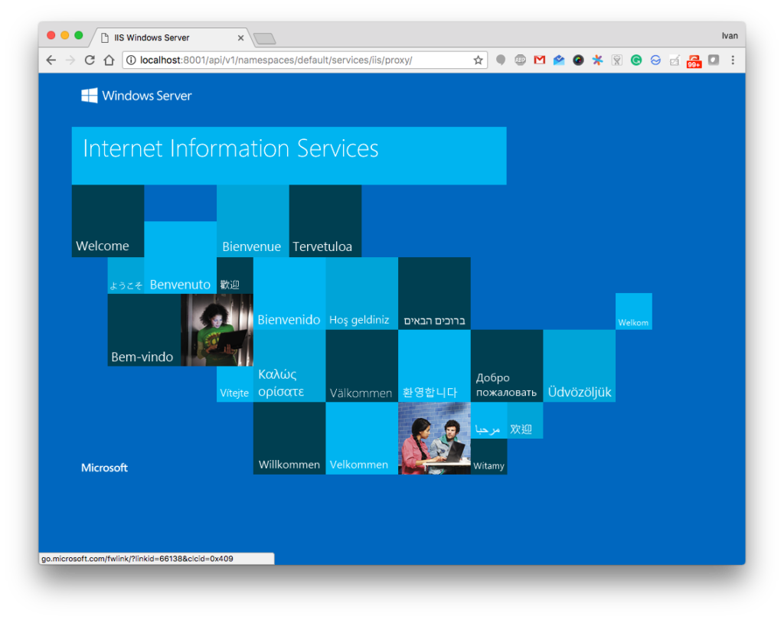
Task: Open a new tab
Action: (264, 38)
